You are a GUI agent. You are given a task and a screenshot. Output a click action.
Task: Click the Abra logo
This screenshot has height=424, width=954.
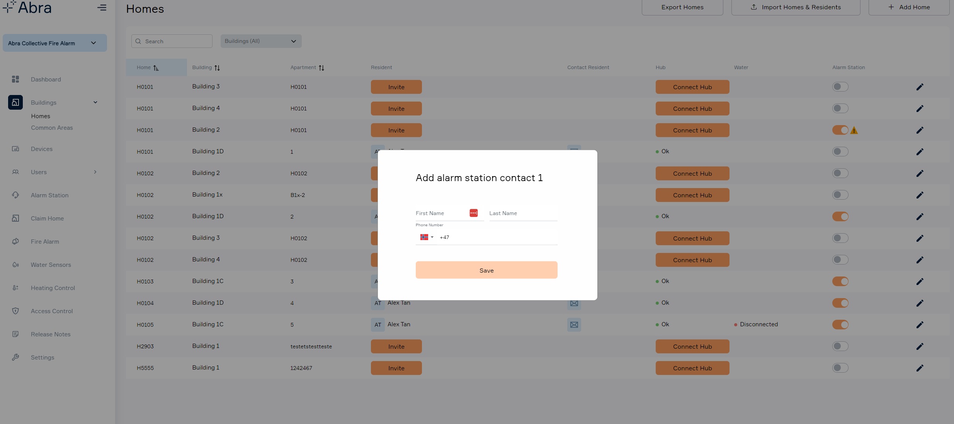[27, 7]
